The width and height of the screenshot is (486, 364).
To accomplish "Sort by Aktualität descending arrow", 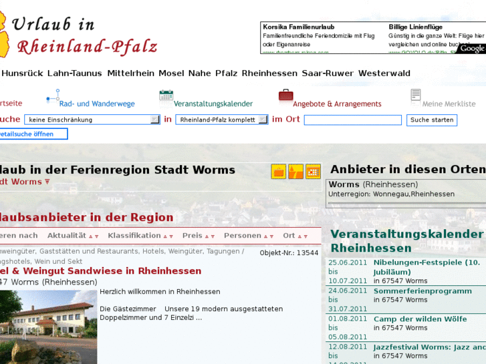I will [x=96, y=236].
